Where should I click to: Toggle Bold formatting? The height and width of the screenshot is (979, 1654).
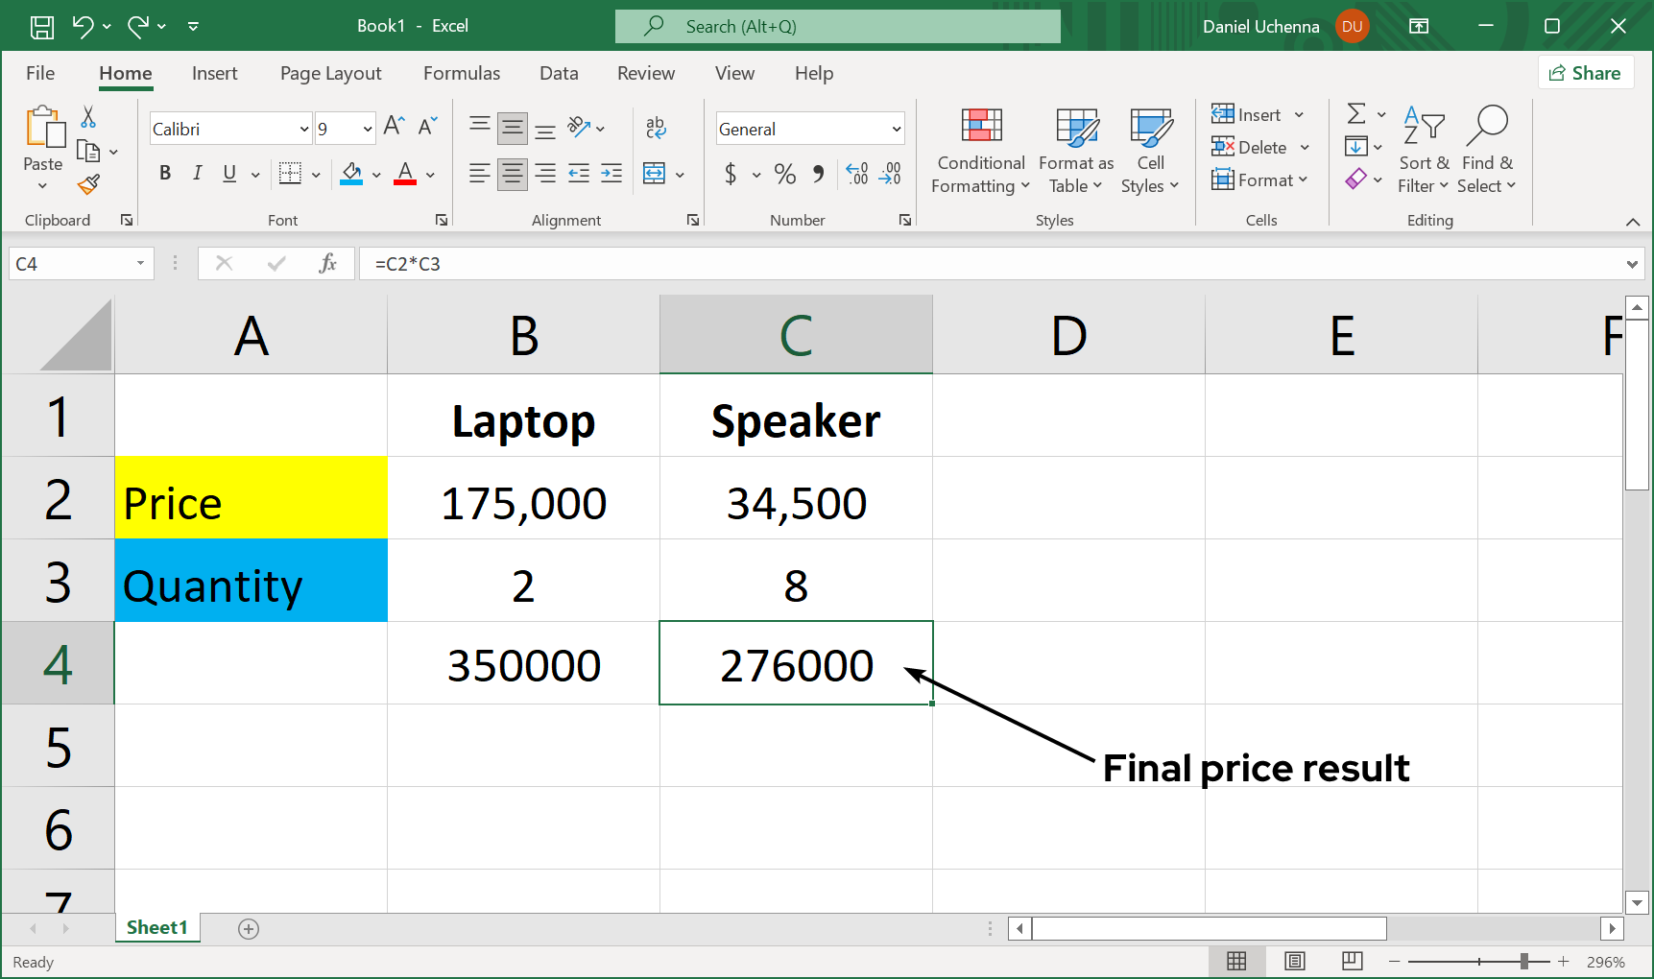tap(165, 174)
